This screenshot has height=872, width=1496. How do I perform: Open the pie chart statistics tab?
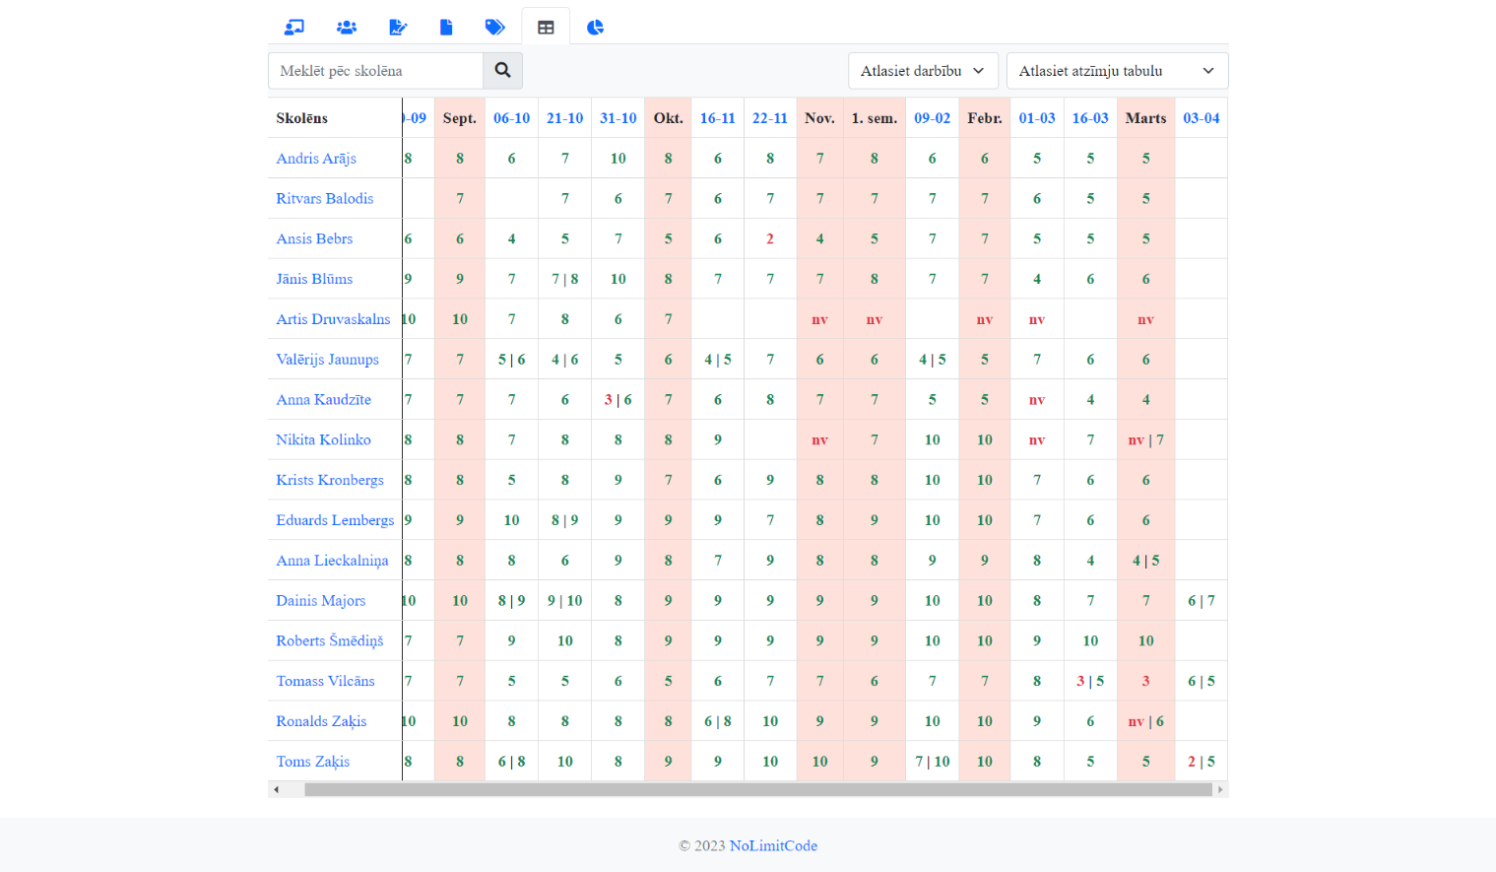pyautogui.click(x=595, y=28)
